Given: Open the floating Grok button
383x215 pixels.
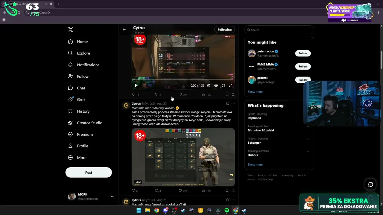Looking at the screenshot, I should pyautogui.click(x=370, y=185).
